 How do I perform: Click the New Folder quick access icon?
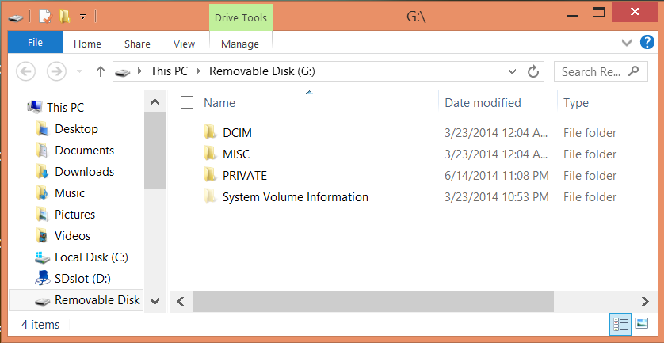(64, 17)
